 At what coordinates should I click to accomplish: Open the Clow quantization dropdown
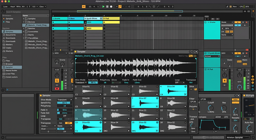[43, 7]
